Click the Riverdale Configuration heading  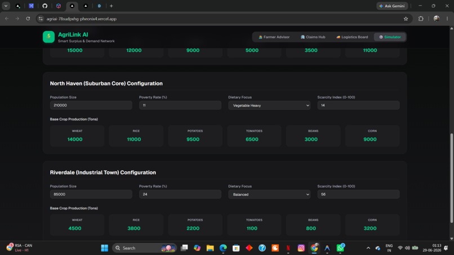coord(103,172)
